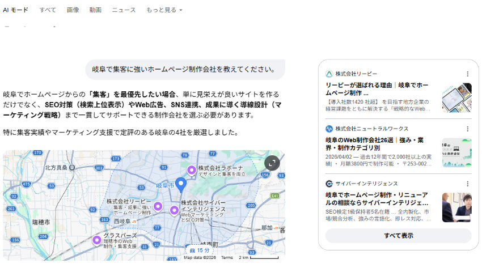Viewport: 482px width, 272px height.
Task: Open more options for 株式会社ニュートラルワークス card
Action: pos(468,129)
